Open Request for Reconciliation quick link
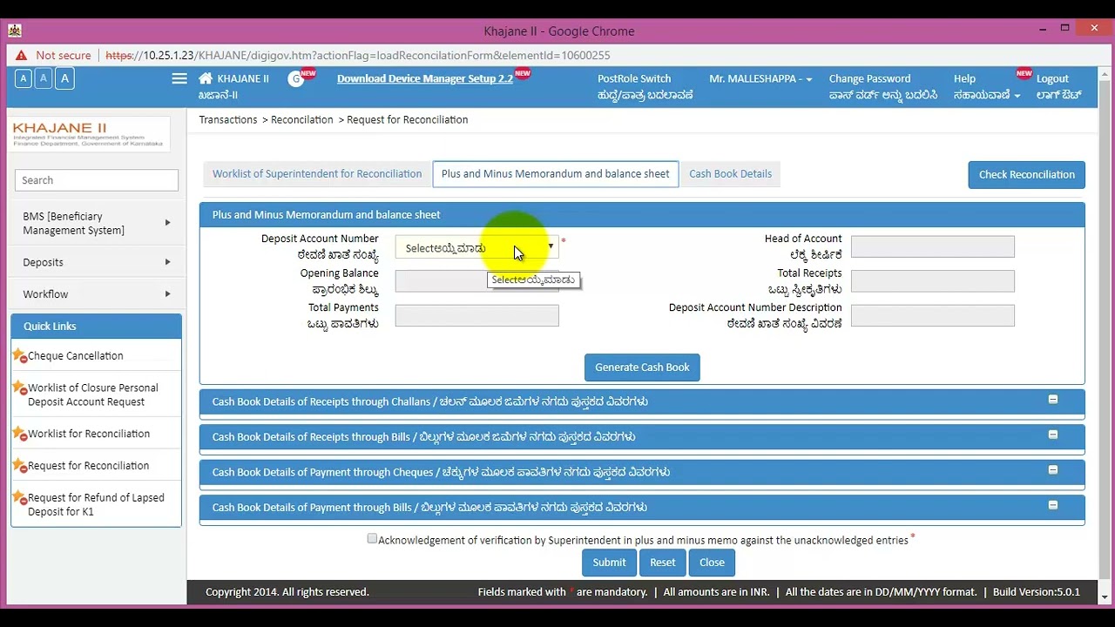 (89, 466)
